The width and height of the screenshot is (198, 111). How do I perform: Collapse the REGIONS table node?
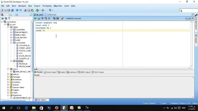11,61
